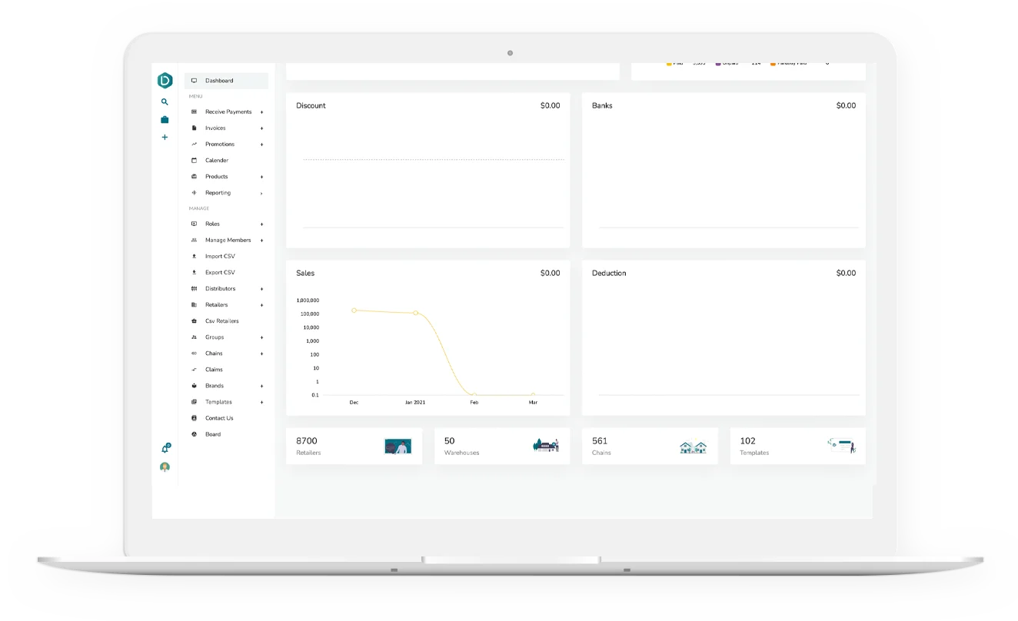Click the Export CSV download icon
The height and width of the screenshot is (621, 1018).
[194, 273]
